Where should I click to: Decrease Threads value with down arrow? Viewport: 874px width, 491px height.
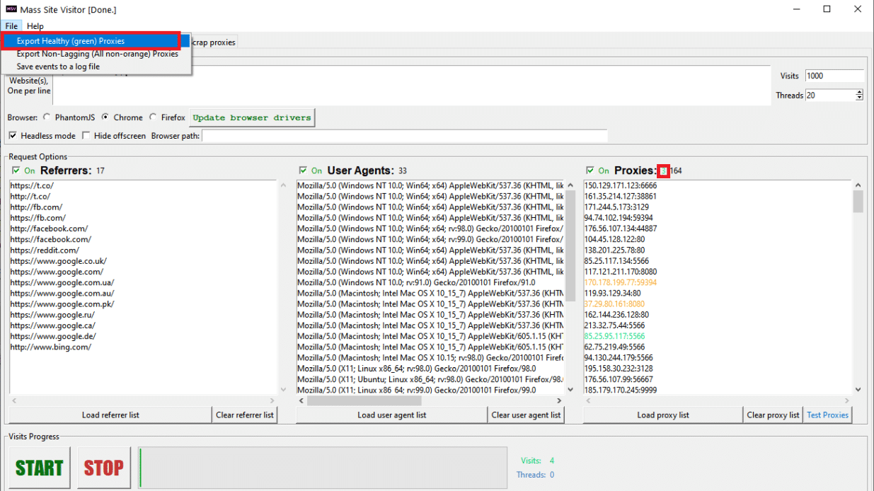(x=859, y=98)
